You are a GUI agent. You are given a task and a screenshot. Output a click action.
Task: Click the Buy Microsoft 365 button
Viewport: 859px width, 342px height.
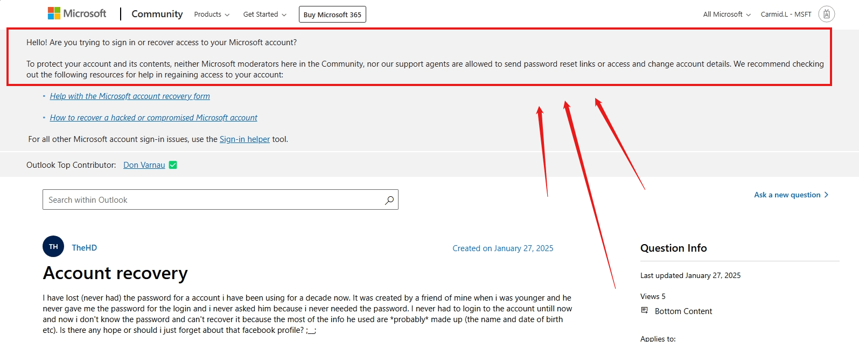pyautogui.click(x=332, y=15)
